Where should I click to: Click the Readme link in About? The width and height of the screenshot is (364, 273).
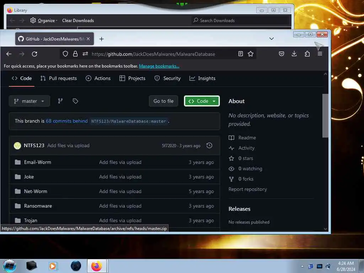coord(247,138)
